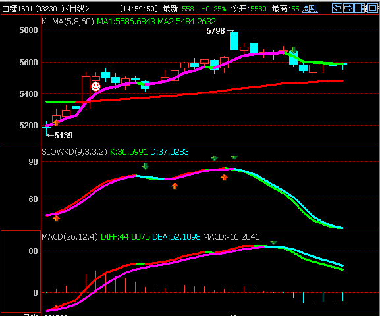This screenshot has width=380, height=316.
Task: Click the back (left arrow) navigation icon
Action: click(337, 8)
